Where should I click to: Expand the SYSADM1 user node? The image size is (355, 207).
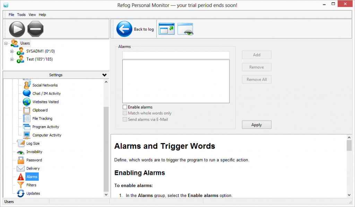pyautogui.click(x=12, y=51)
